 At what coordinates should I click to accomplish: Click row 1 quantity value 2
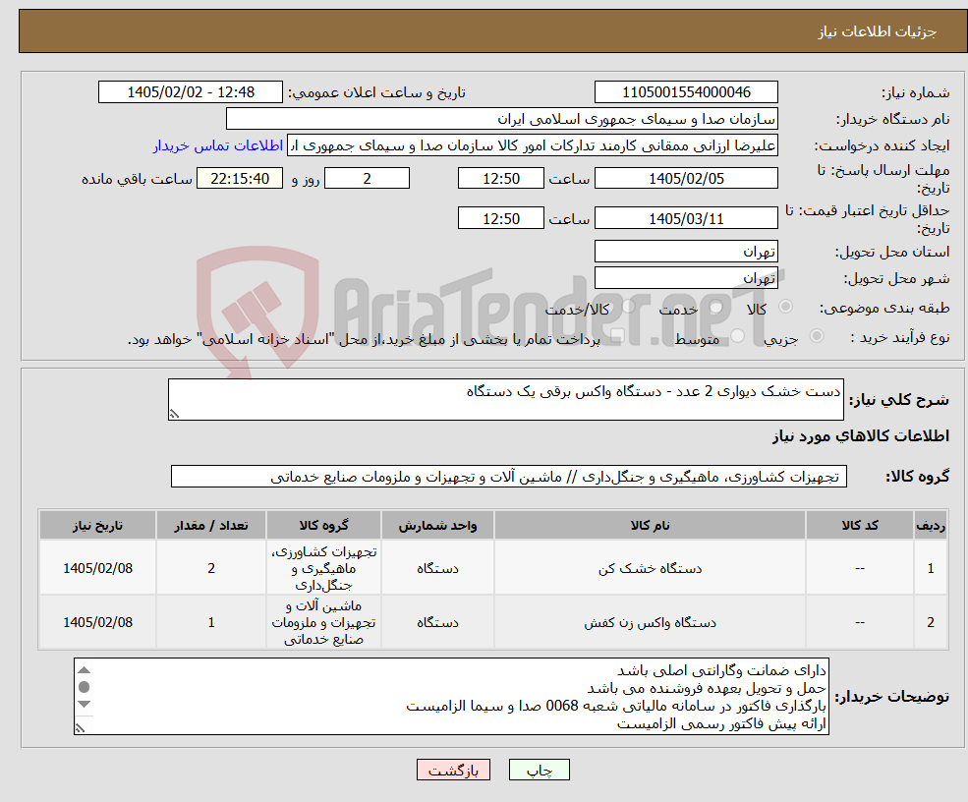point(211,569)
